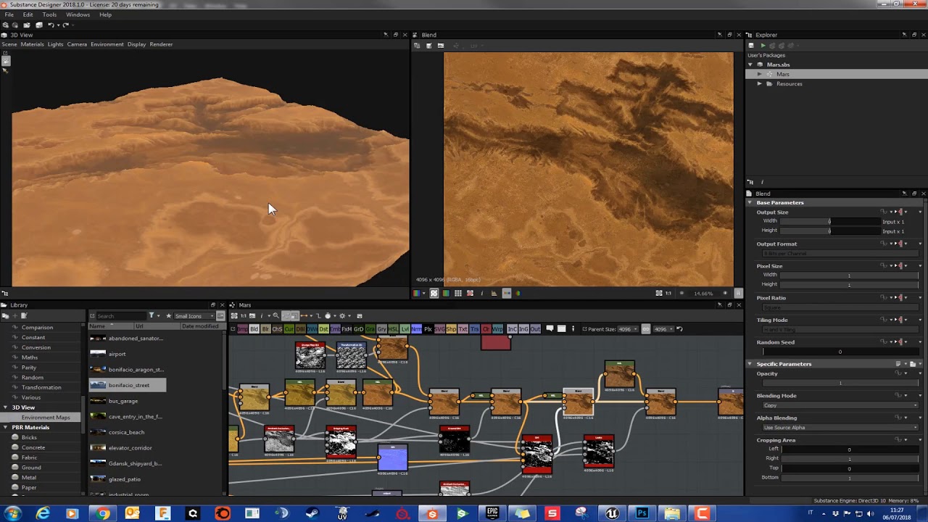Open the Tools menu
The height and width of the screenshot is (522, 928).
point(49,14)
